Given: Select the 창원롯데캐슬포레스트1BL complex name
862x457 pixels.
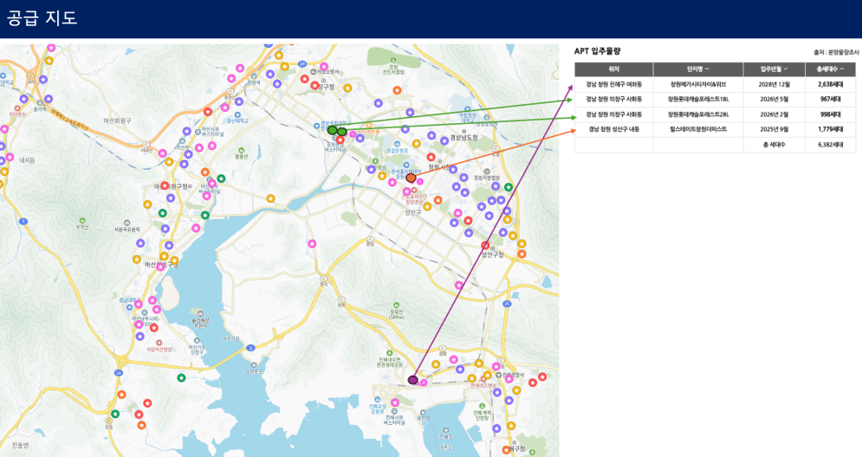Looking at the screenshot, I should click(x=698, y=100).
